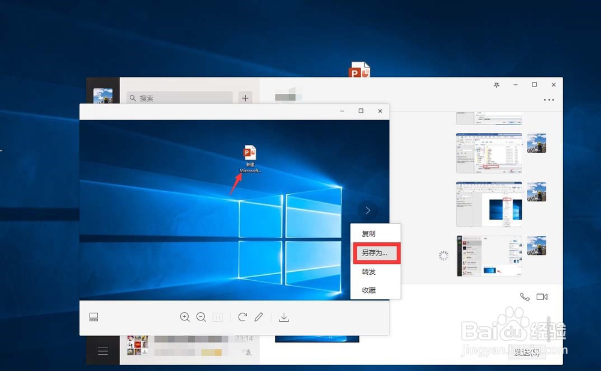Start a voice call with the phone icon

pos(525,296)
